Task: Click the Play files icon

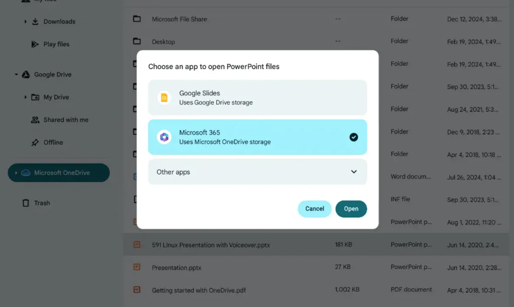Action: coord(35,44)
